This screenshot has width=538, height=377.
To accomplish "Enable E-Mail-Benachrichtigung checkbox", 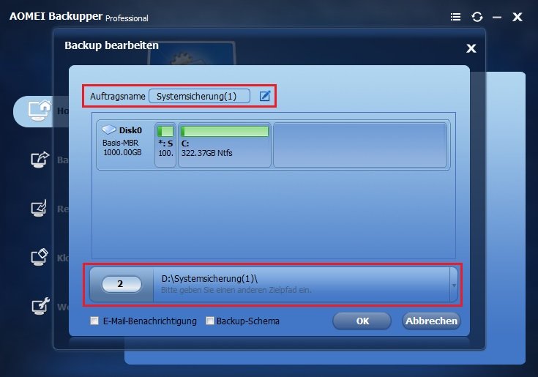I will pyautogui.click(x=94, y=321).
